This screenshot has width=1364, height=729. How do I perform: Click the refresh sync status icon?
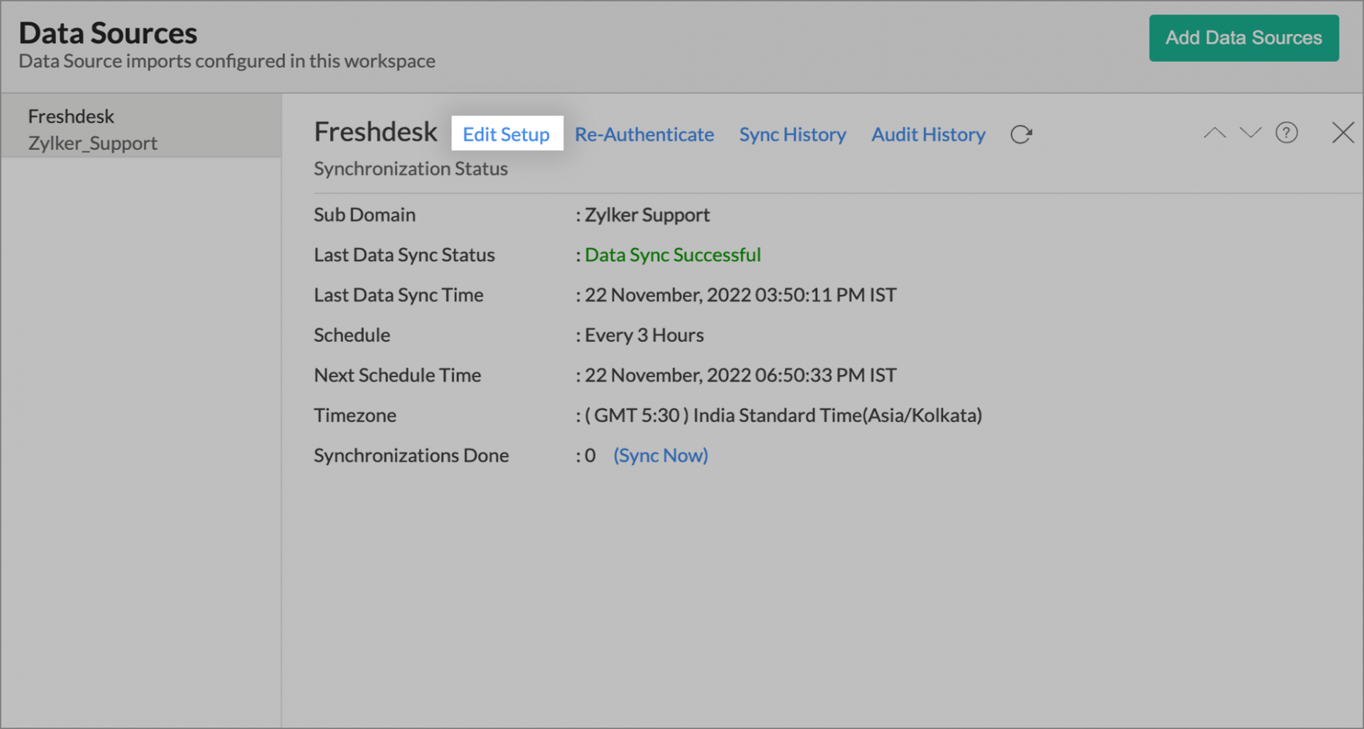1021,134
